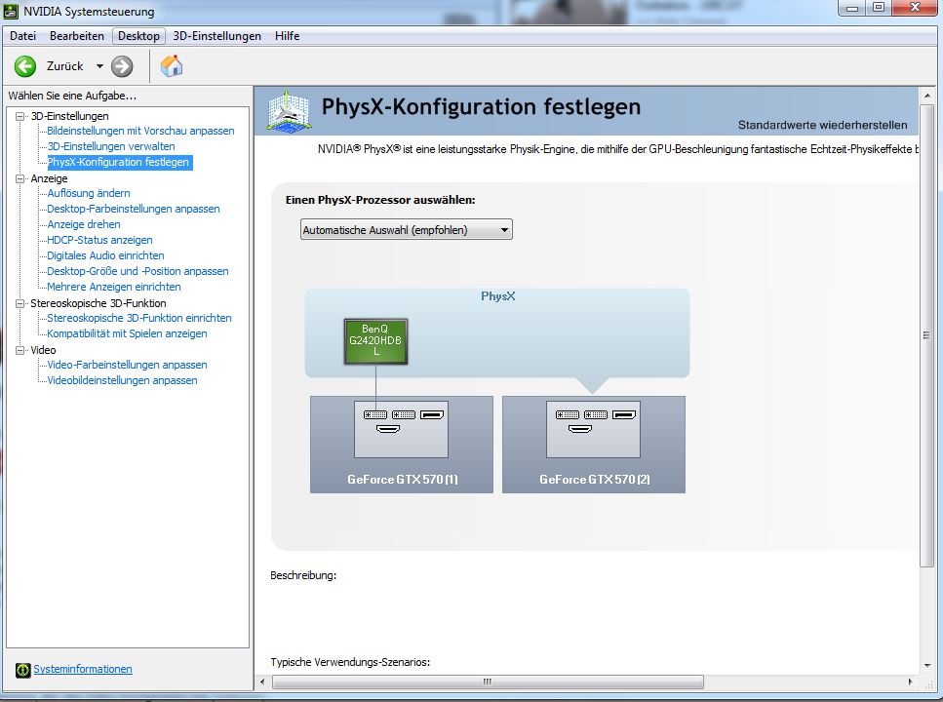Screen dimensions: 943x702
Task: Click HDMI connector on GTX 570 (1)
Action: pyautogui.click(x=388, y=429)
